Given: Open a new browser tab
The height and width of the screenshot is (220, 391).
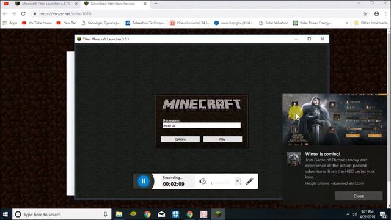Looking at the screenshot, I should [156, 4].
